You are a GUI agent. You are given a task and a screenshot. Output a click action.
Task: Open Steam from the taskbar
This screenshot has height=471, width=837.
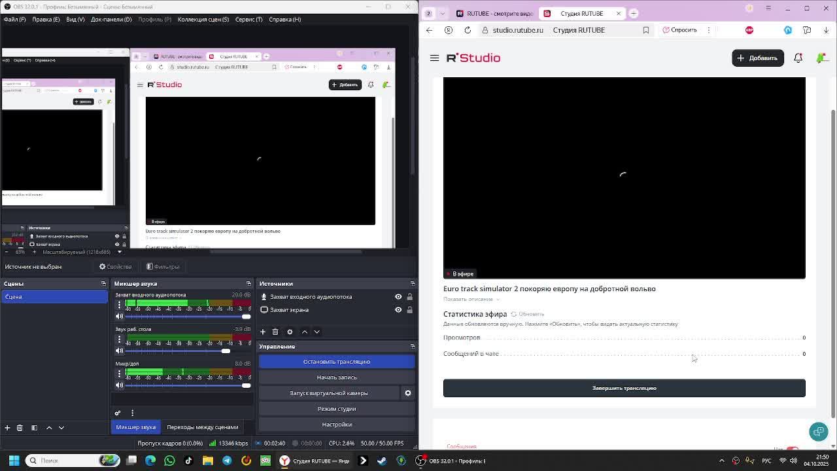(x=382, y=461)
